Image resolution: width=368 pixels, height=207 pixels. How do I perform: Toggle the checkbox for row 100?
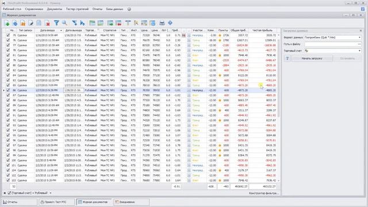click(x=8, y=160)
